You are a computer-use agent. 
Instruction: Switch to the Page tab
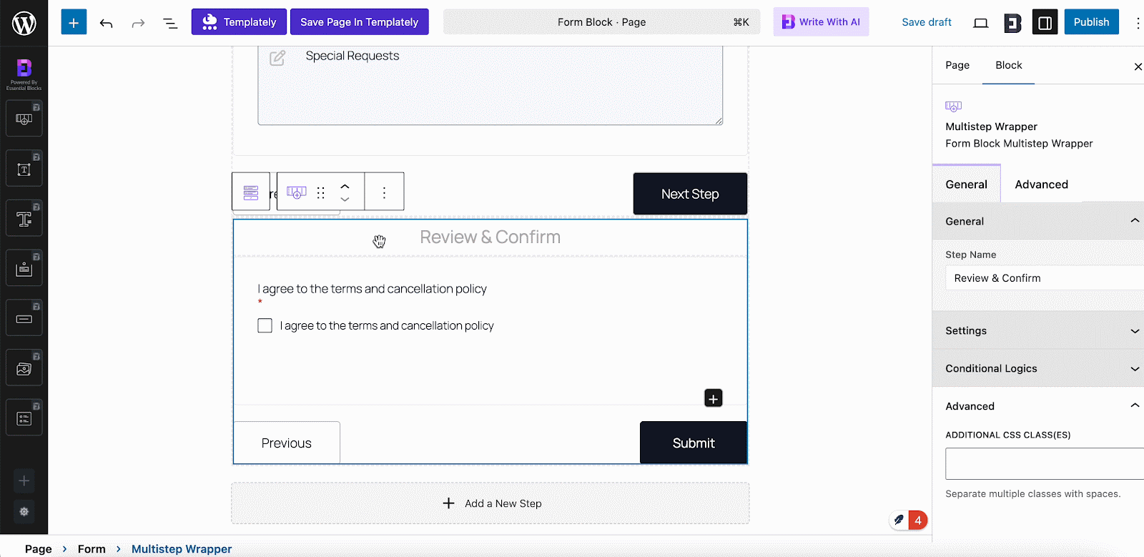coord(957,65)
